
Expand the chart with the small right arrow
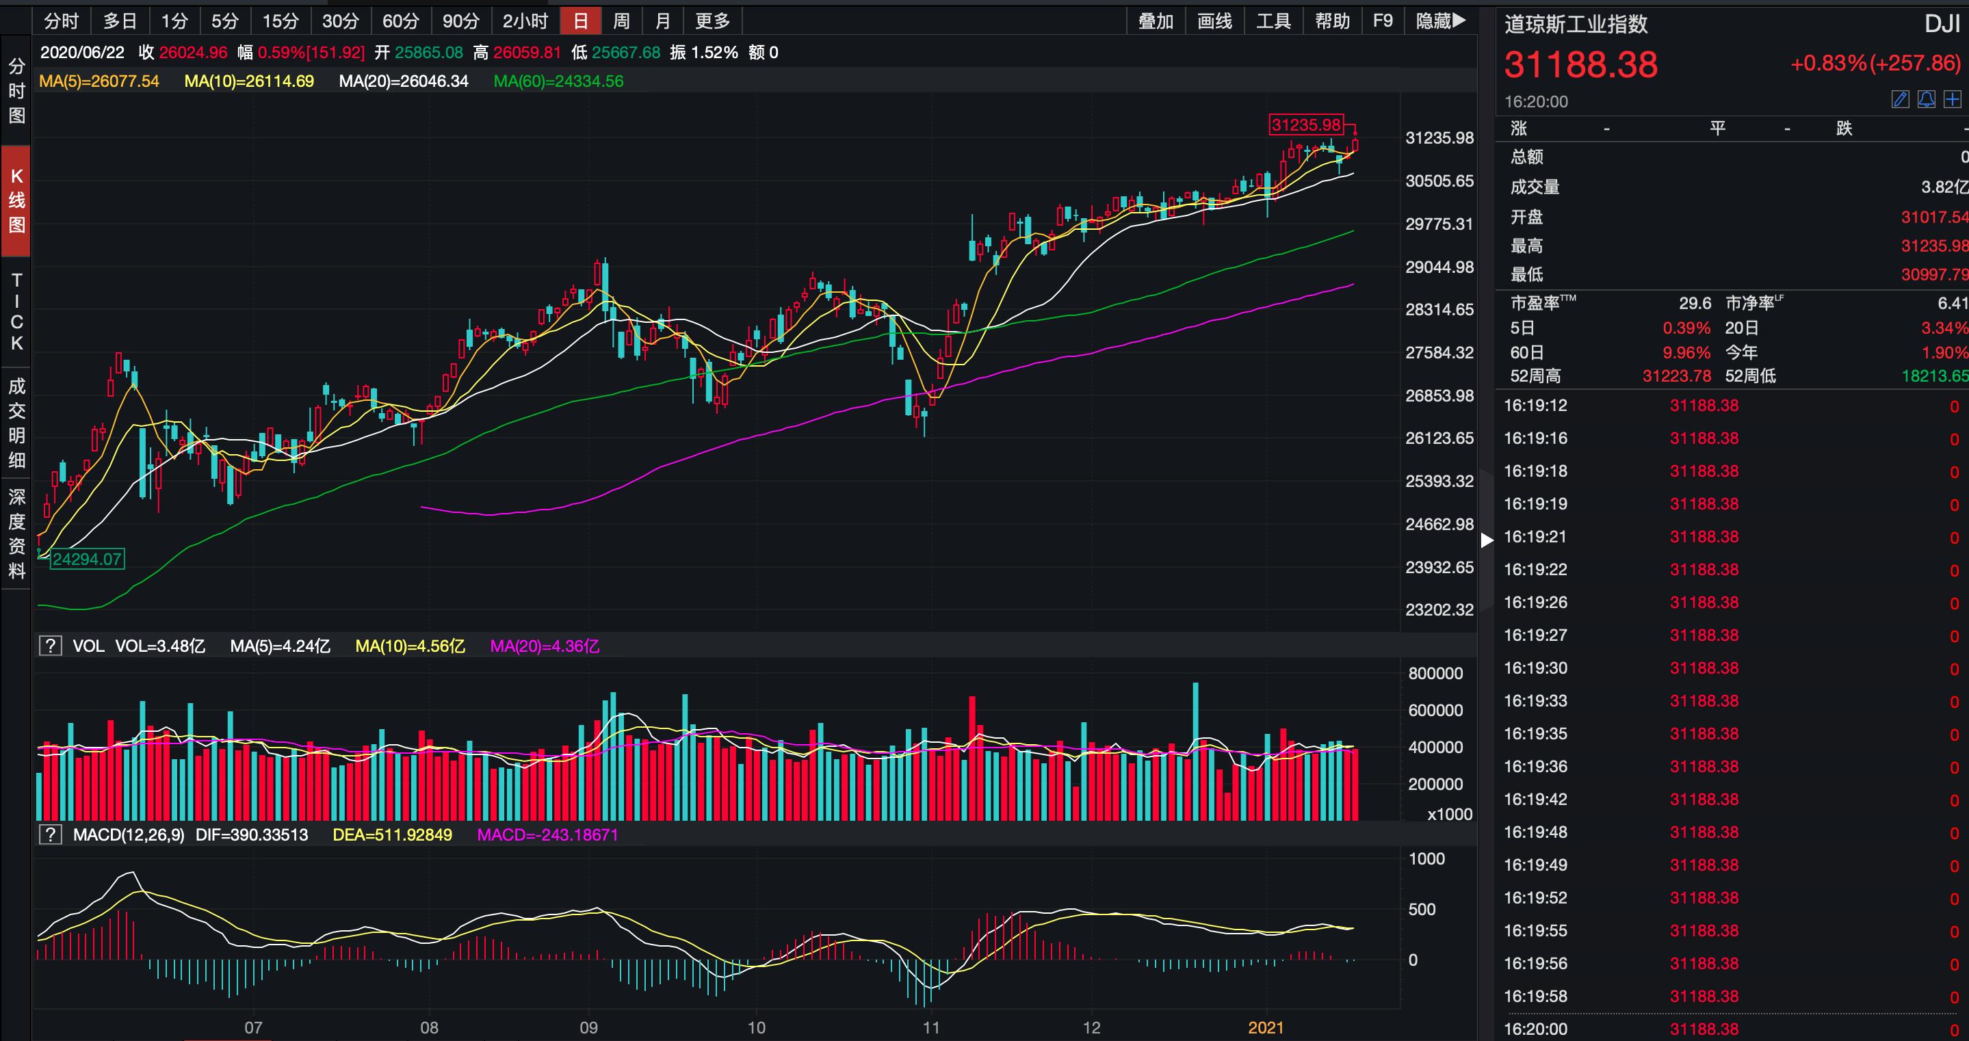click(1486, 540)
